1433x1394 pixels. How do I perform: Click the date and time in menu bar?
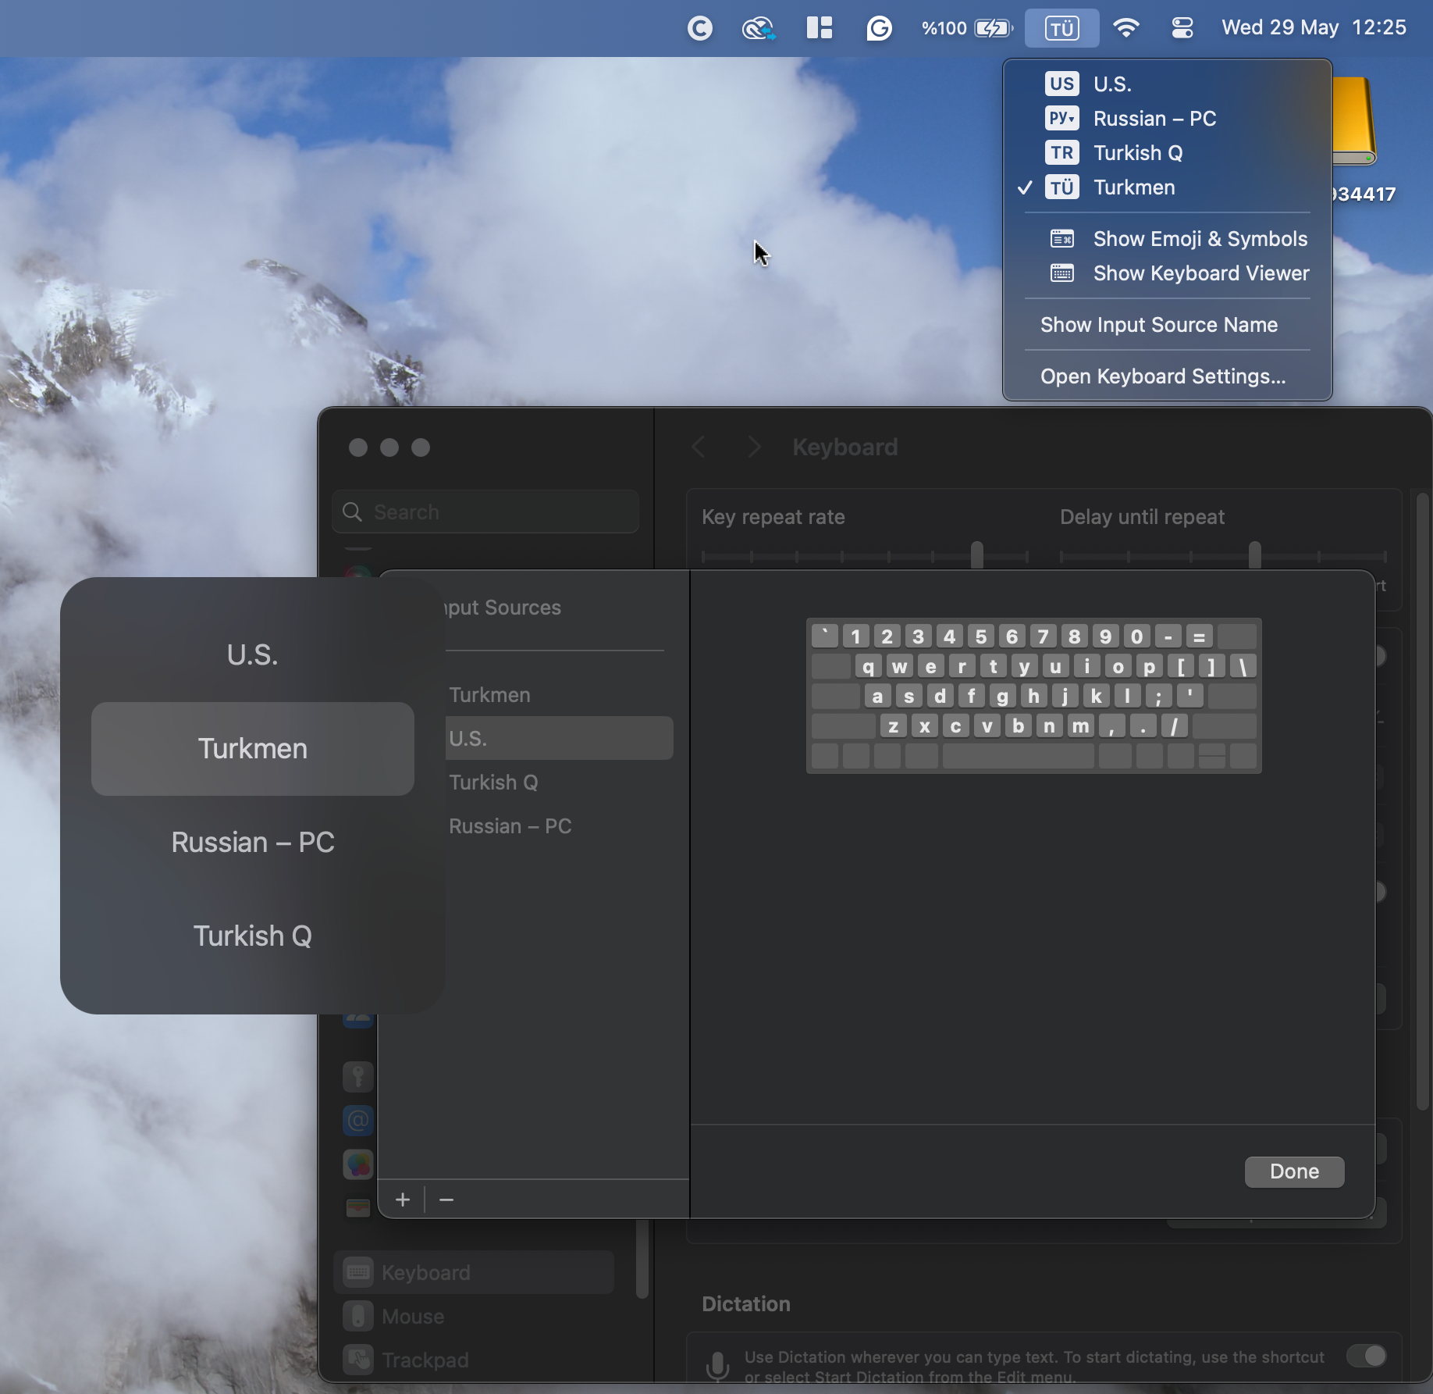[x=1314, y=28]
